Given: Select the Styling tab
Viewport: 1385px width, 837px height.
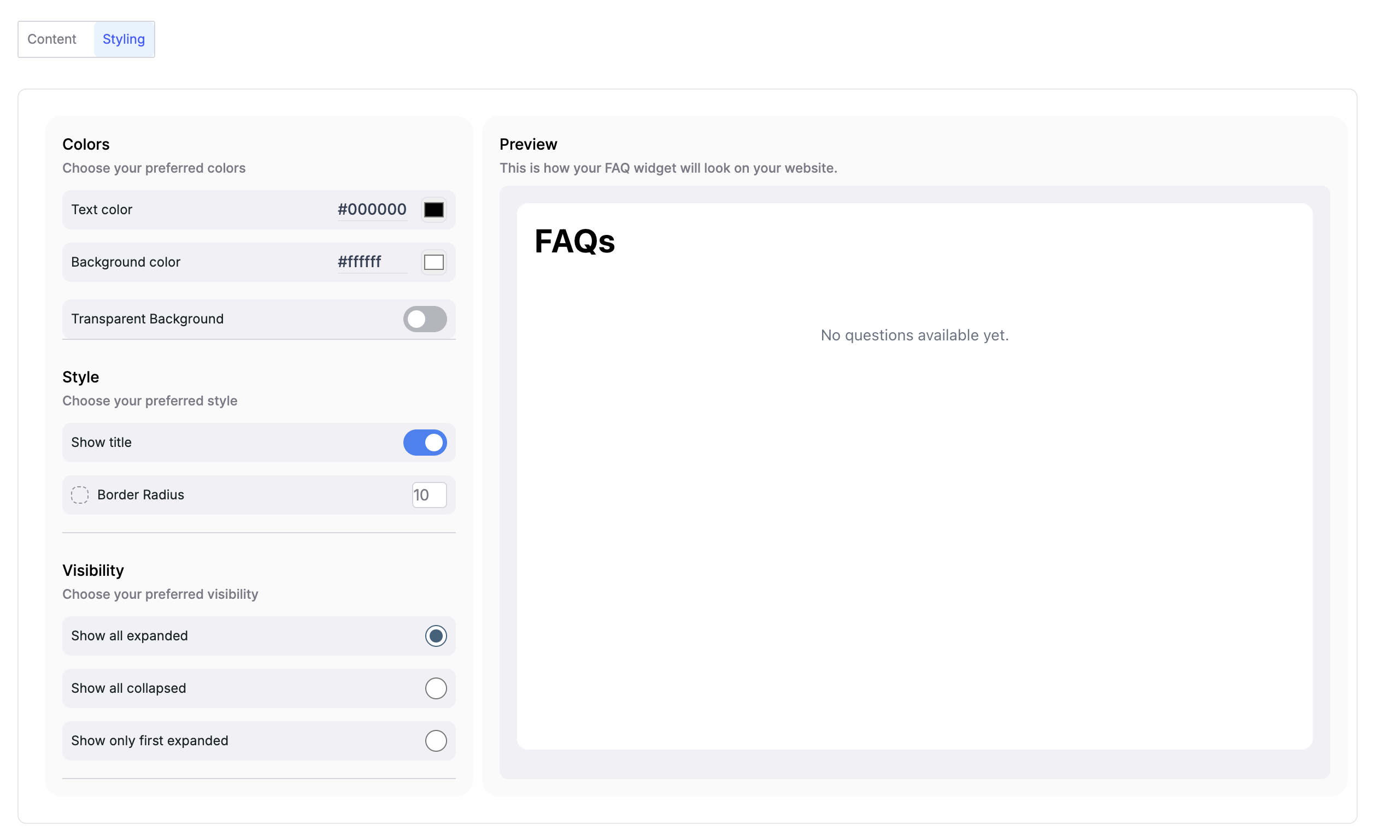Looking at the screenshot, I should point(125,39).
